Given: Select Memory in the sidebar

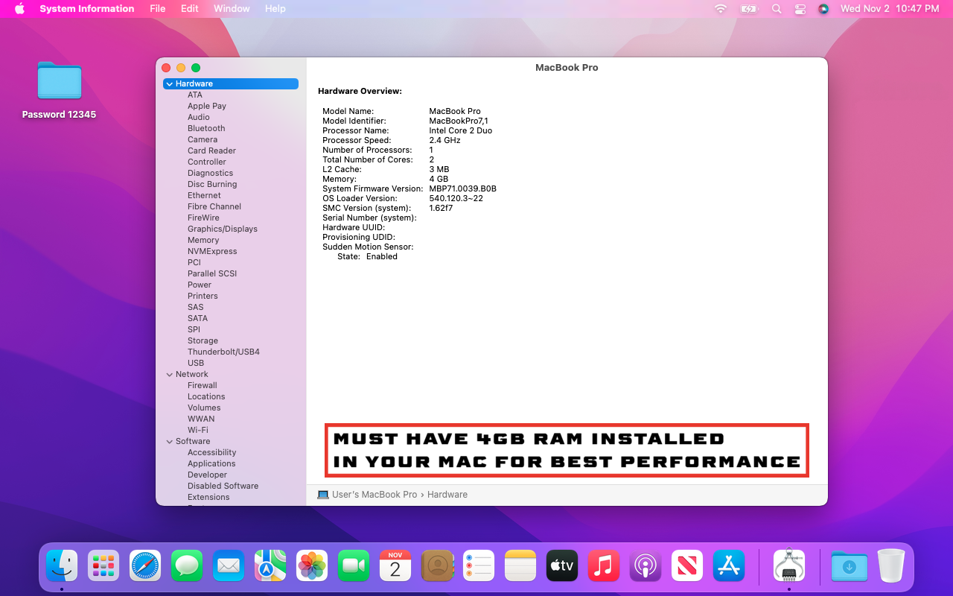Looking at the screenshot, I should click(x=203, y=240).
